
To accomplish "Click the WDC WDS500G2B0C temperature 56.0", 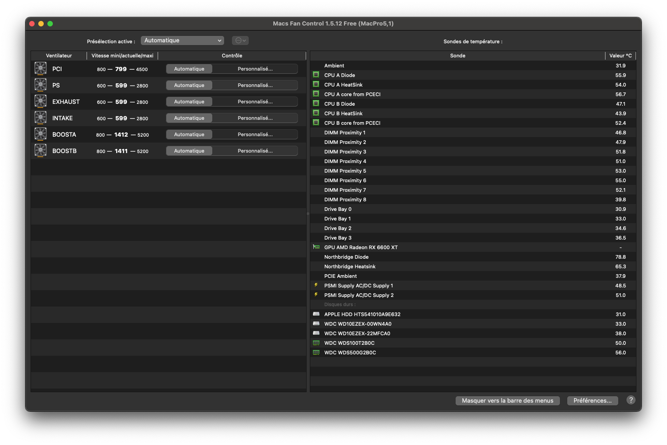I will click(621, 353).
